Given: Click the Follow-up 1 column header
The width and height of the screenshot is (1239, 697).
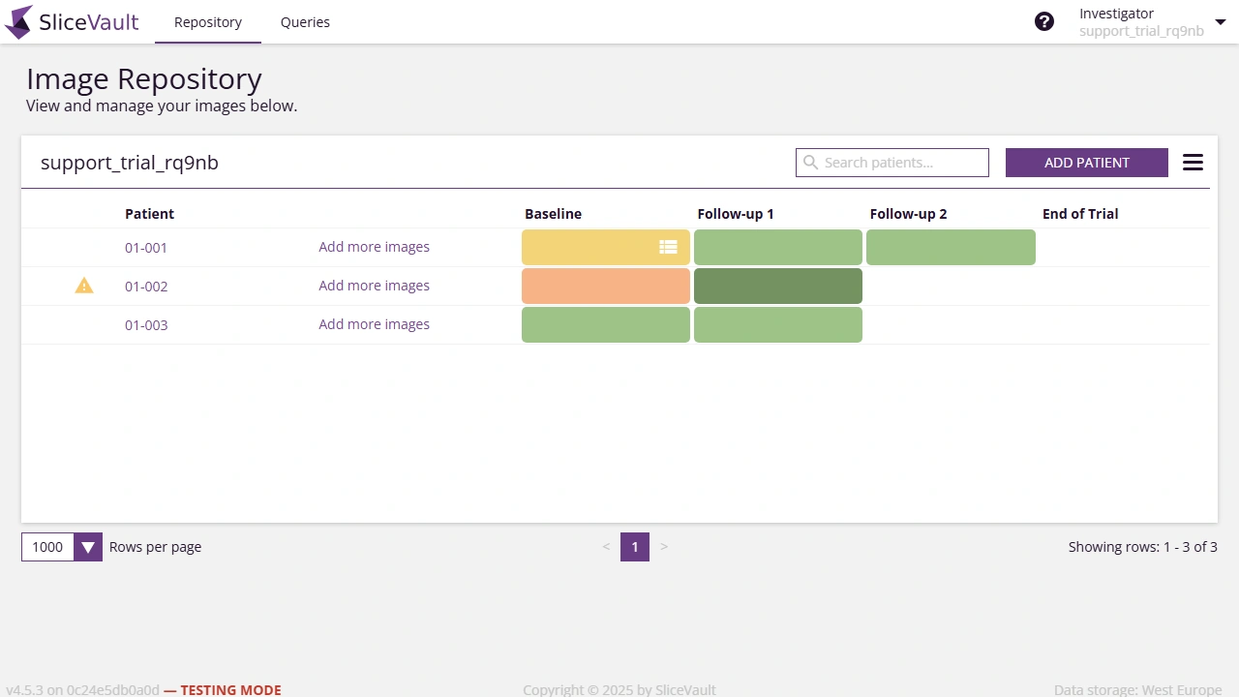Looking at the screenshot, I should (736, 214).
